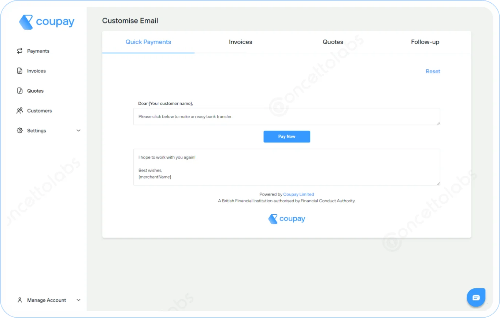Image resolution: width=500 pixels, height=318 pixels.
Task: Select the Payments icon in the sidebar
Action: [x=20, y=51]
